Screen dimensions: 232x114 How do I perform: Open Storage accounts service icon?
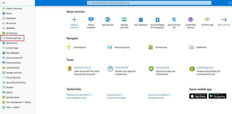click(x=124, y=20)
